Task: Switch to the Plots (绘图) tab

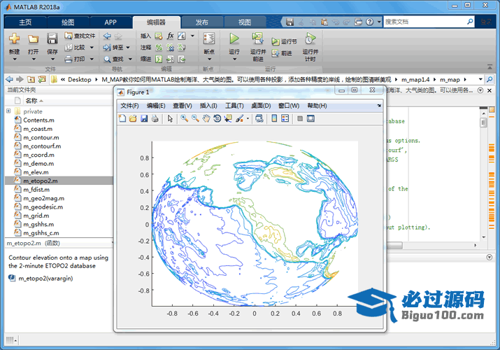Action: tap(68, 22)
